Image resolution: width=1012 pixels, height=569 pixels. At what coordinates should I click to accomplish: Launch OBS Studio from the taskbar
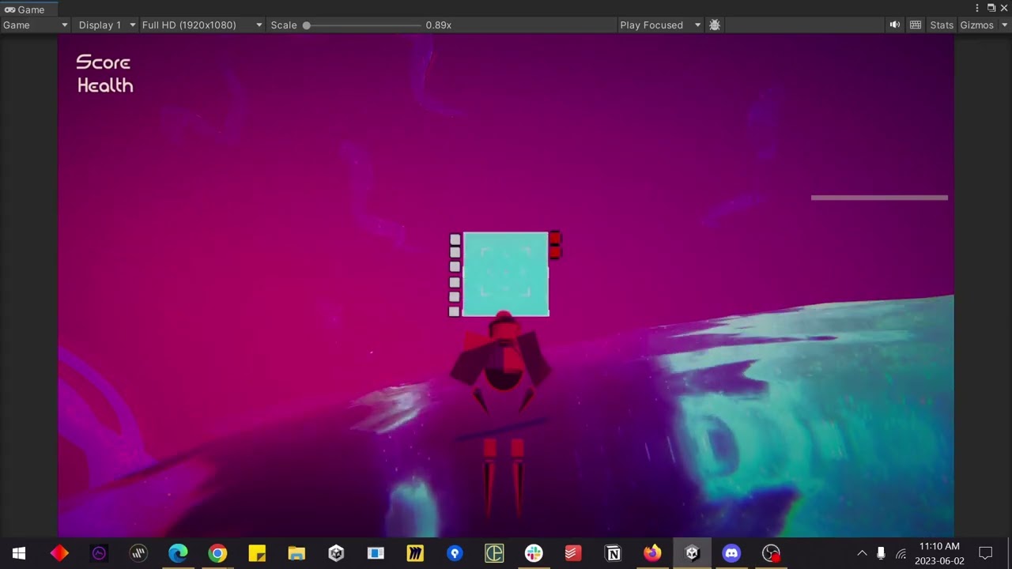point(771,552)
